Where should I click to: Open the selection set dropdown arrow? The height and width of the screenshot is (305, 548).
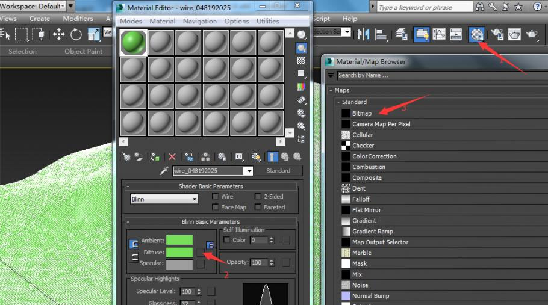[347, 32]
